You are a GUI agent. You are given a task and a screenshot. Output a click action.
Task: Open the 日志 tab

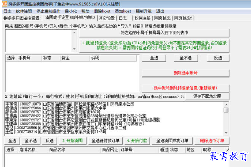tap(123, 18)
